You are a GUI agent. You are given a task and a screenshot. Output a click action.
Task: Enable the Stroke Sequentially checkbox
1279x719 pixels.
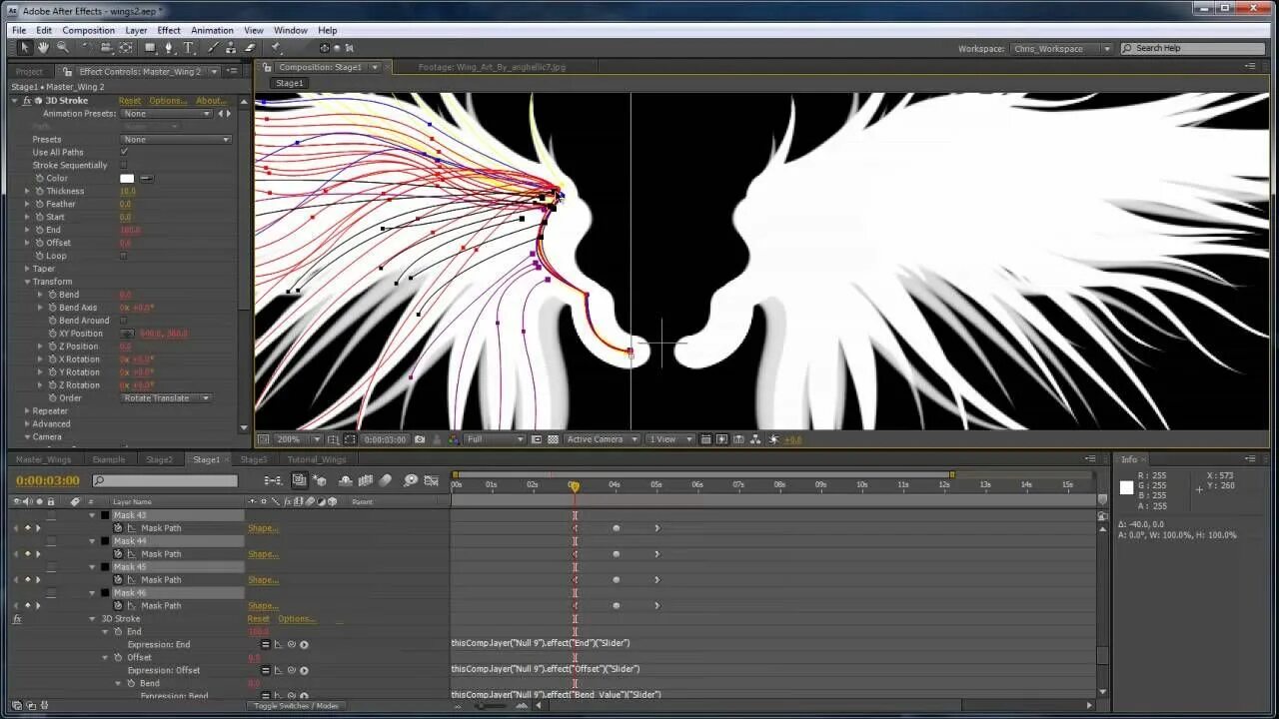point(124,165)
